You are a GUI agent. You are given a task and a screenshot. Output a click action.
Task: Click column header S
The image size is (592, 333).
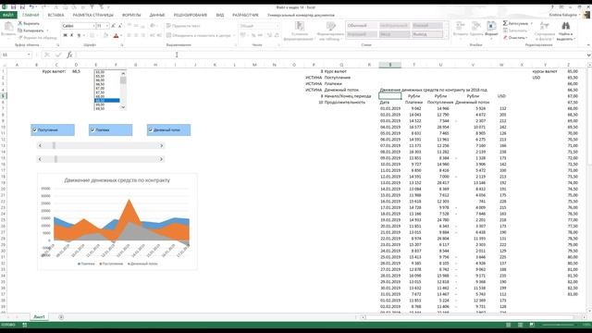point(390,65)
